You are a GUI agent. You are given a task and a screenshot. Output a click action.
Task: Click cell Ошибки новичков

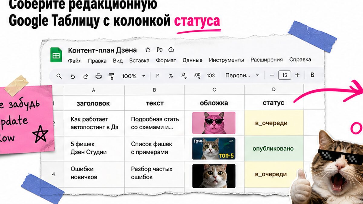click(94, 174)
